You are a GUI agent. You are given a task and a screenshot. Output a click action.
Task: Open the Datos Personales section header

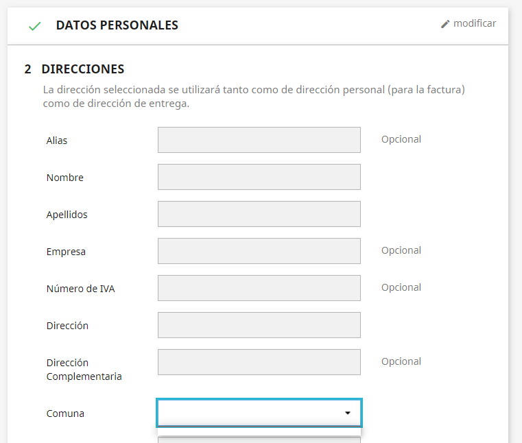[117, 25]
